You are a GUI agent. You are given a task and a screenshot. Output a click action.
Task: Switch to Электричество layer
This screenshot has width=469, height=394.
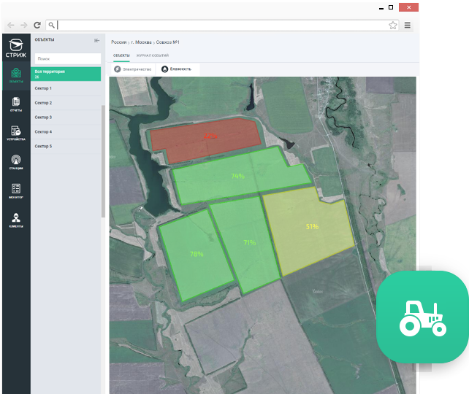(x=132, y=69)
